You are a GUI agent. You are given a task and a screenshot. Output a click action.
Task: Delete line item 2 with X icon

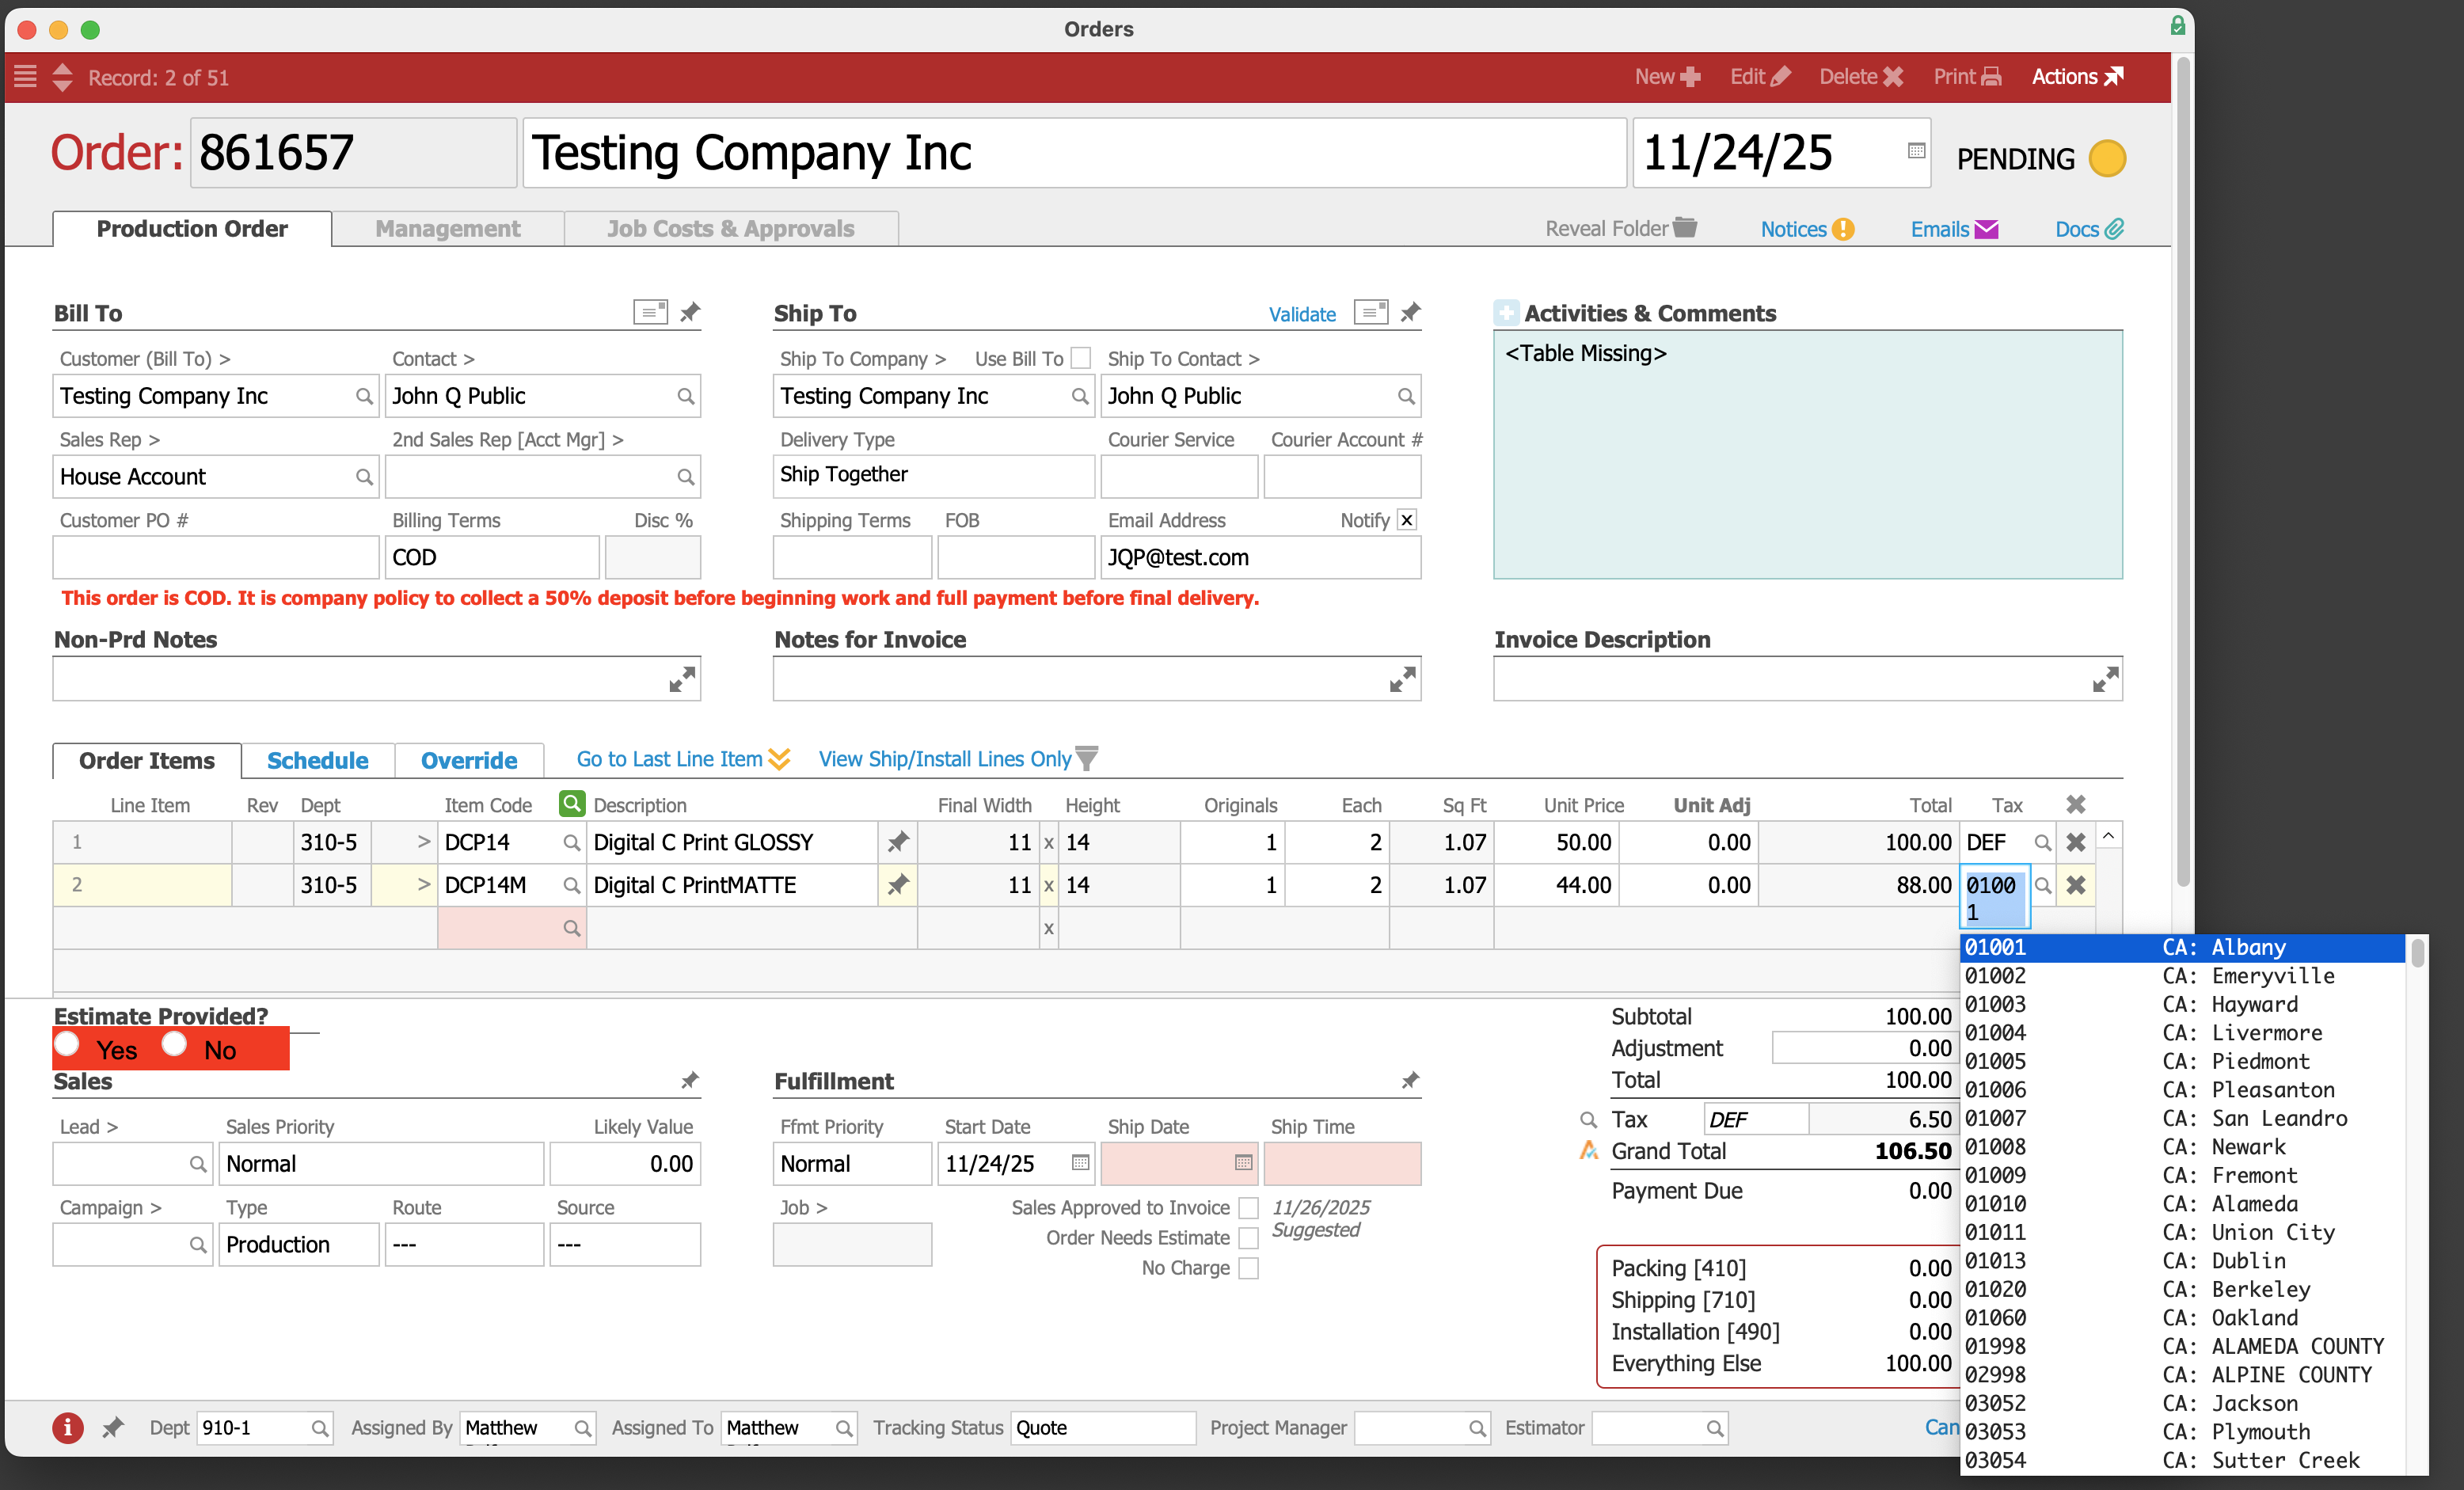pos(2075,885)
